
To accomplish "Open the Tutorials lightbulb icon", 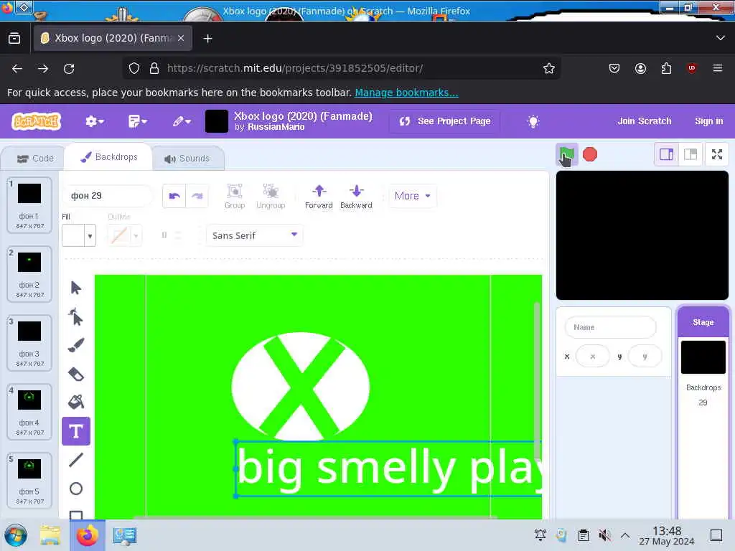I will point(533,121).
